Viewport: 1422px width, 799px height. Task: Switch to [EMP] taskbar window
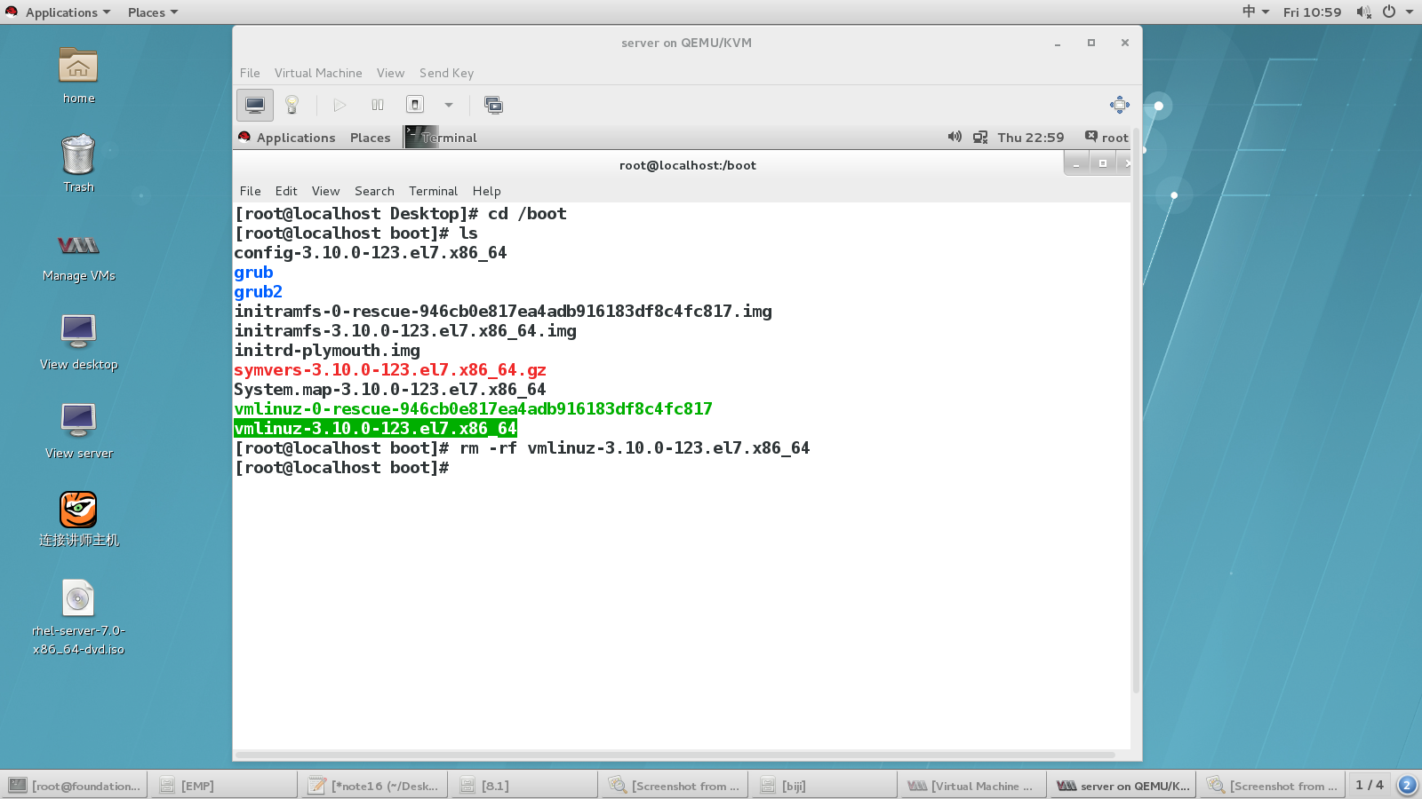(x=225, y=786)
